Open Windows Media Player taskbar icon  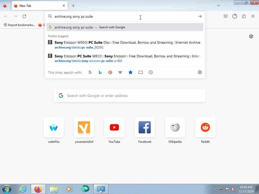point(69,189)
